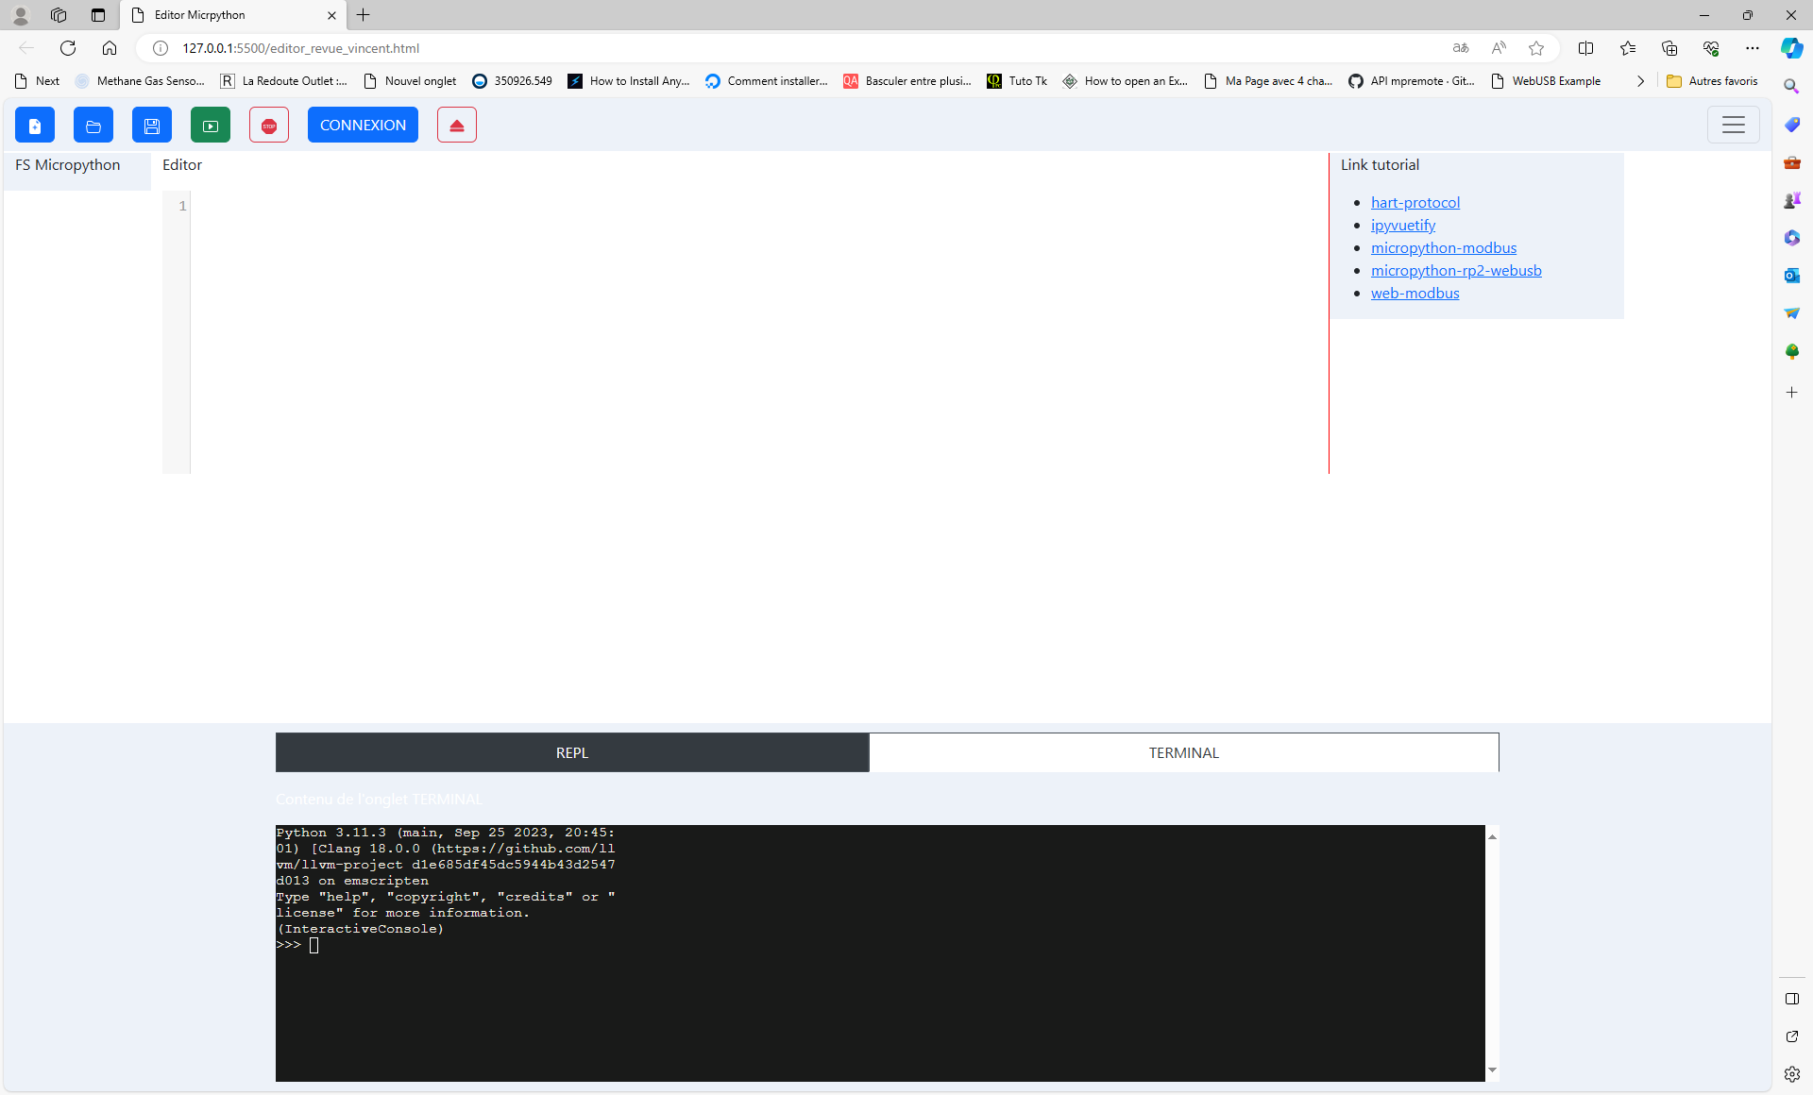Select the REPL tab
Image resolution: width=1813 pixels, height=1095 pixels.
click(x=571, y=752)
